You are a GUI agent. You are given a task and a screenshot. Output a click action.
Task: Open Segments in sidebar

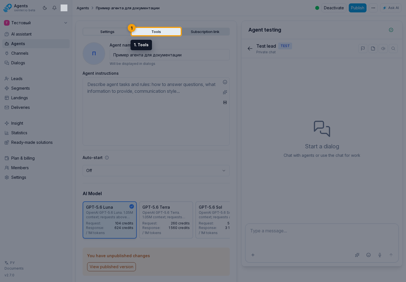tap(36, 88)
